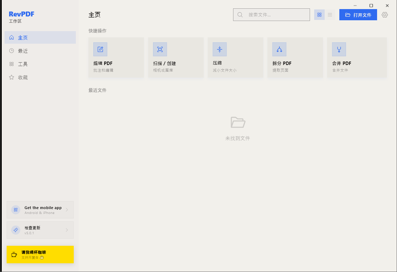
Task: Click the v5.0.1 version label
Action: [x=29, y=233]
